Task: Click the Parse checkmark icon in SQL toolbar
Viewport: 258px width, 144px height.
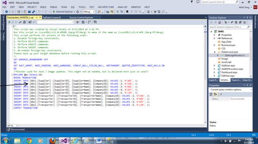Action: [20, 22]
